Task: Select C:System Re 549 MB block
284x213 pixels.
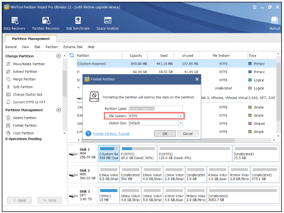Action: point(109,153)
